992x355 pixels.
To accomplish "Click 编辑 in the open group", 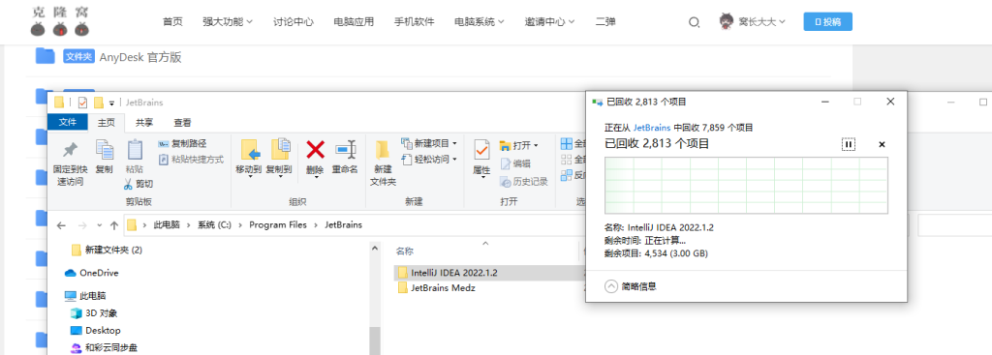I will (515, 163).
